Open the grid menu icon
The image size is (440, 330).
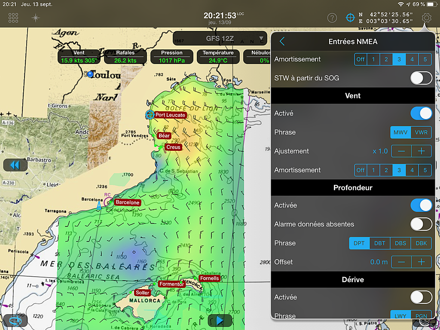13,18
